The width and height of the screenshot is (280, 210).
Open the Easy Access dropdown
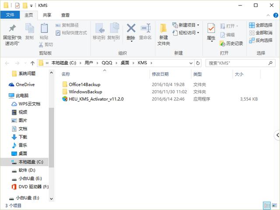point(186,33)
